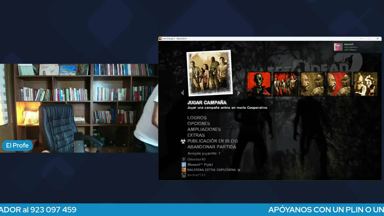The image size is (384, 216).
Task: Click the campaign description 'Jugar una campaña online'
Action: click(x=227, y=108)
